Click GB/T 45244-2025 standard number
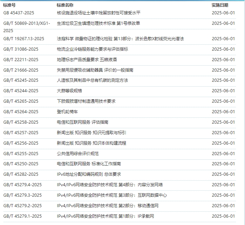245x225 pixels. coord(21,90)
